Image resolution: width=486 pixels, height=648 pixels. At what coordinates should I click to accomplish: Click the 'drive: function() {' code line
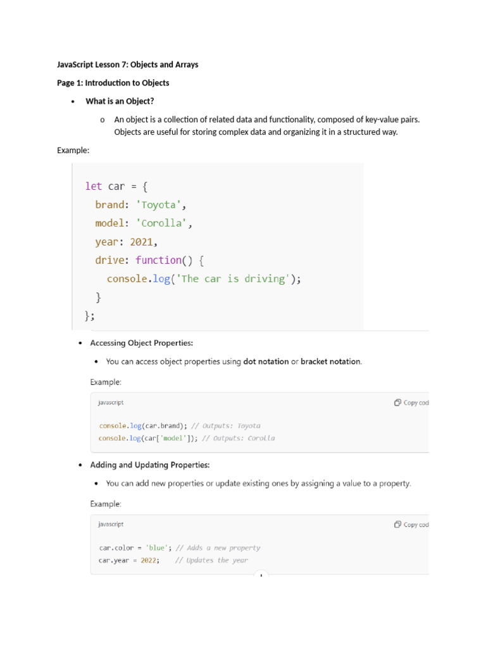point(149,260)
